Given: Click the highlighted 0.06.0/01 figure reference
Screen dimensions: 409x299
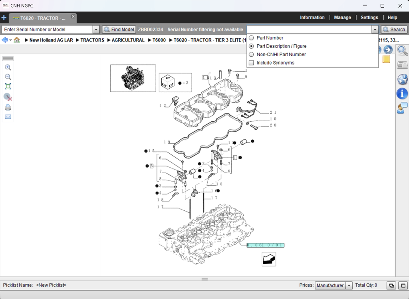Looking at the screenshot, I should 265,245.
